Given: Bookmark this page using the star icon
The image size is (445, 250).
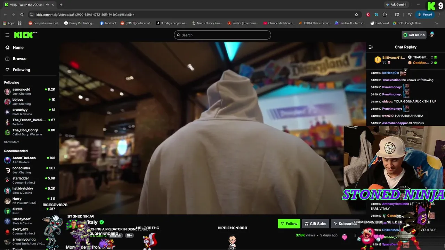Looking at the screenshot, I should (356, 15).
